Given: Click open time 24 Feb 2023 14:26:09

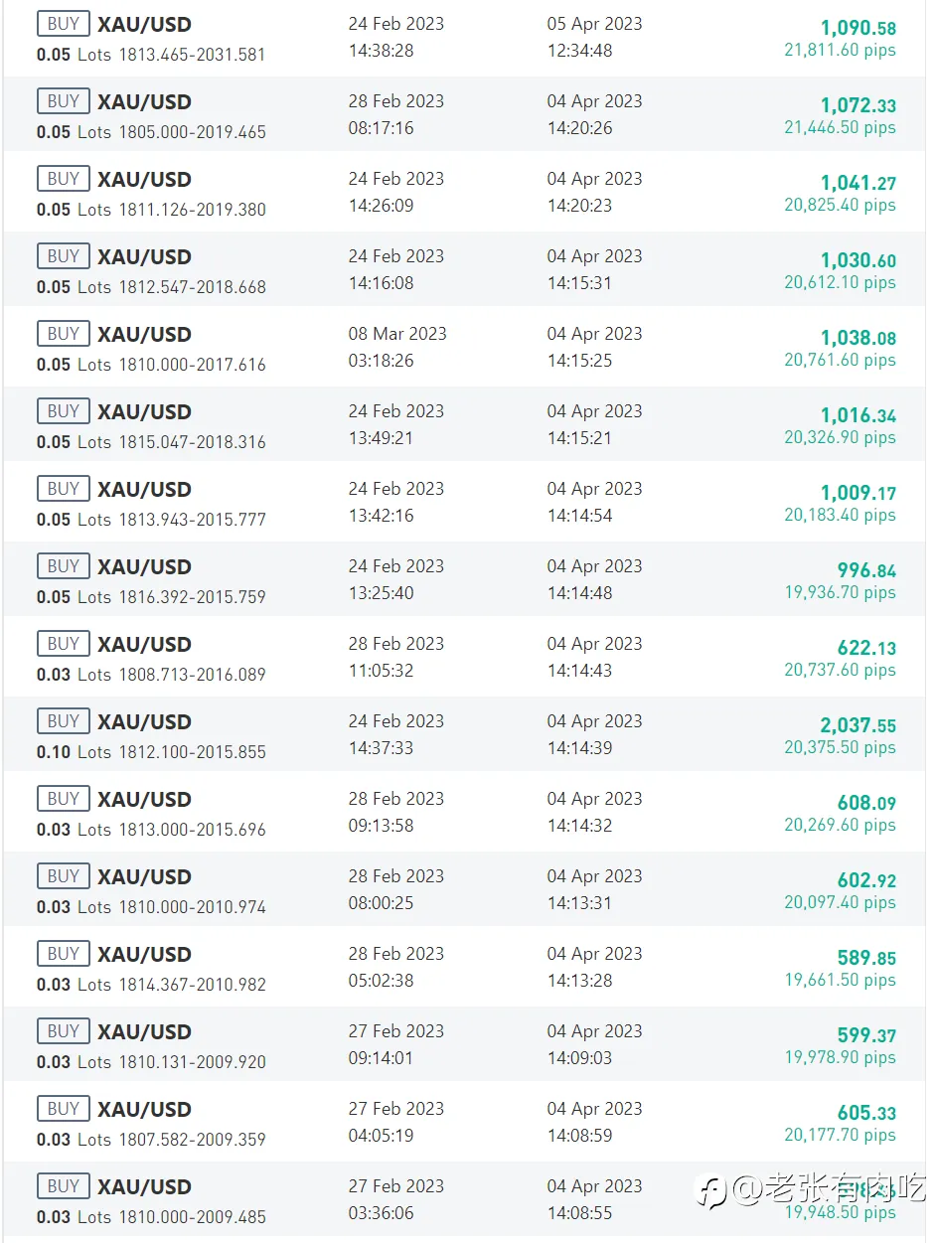Looking at the screenshot, I should (396, 192).
